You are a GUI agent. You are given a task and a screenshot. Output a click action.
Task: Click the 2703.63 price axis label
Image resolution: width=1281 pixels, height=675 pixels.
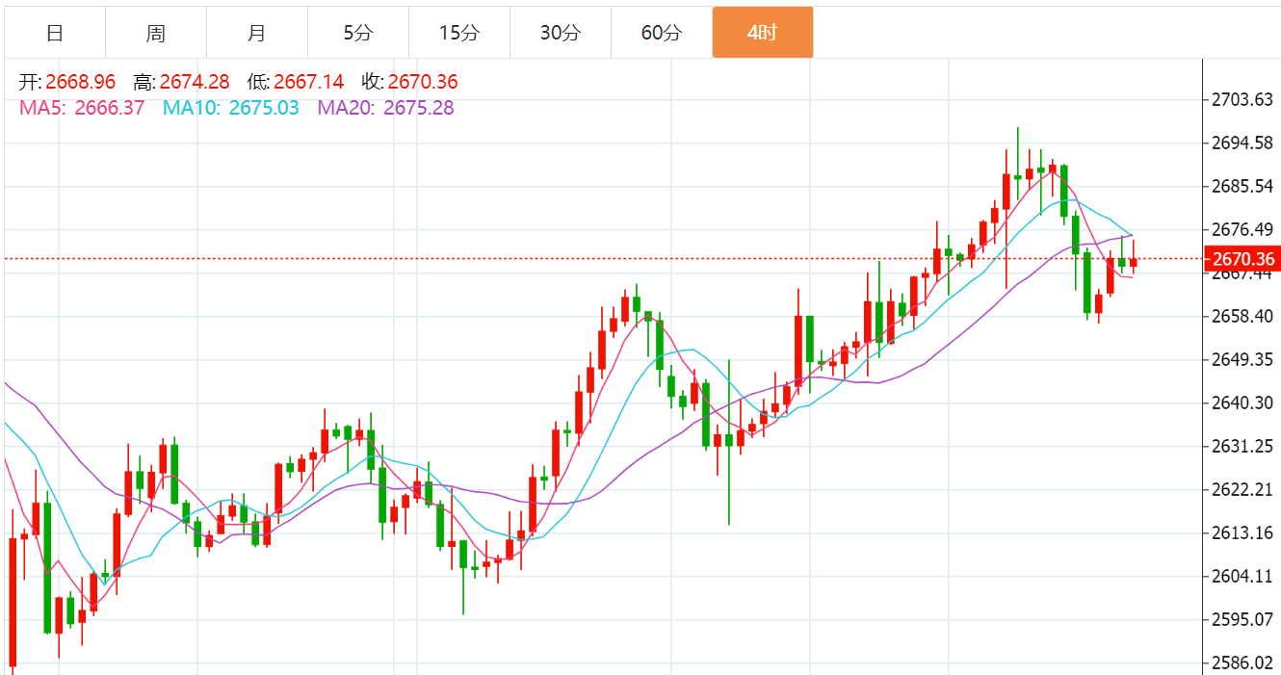click(1242, 100)
